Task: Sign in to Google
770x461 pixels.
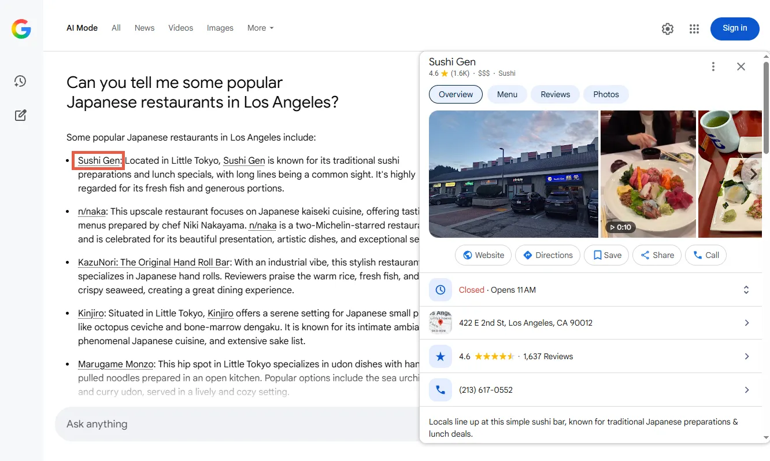Action: pos(735,28)
